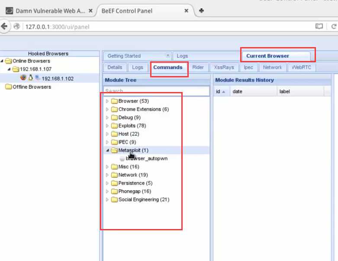Expand the Chrome Extensions (6) category
The width and height of the screenshot is (338, 261).
coord(107,109)
